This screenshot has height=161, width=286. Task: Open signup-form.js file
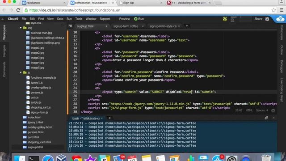click(x=39, y=112)
